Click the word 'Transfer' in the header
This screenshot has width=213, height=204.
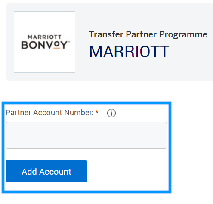pos(106,34)
